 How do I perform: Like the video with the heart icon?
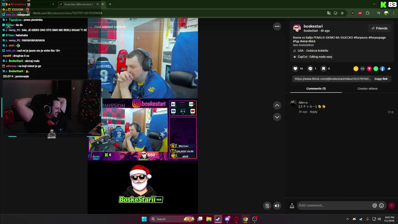pos(295,69)
